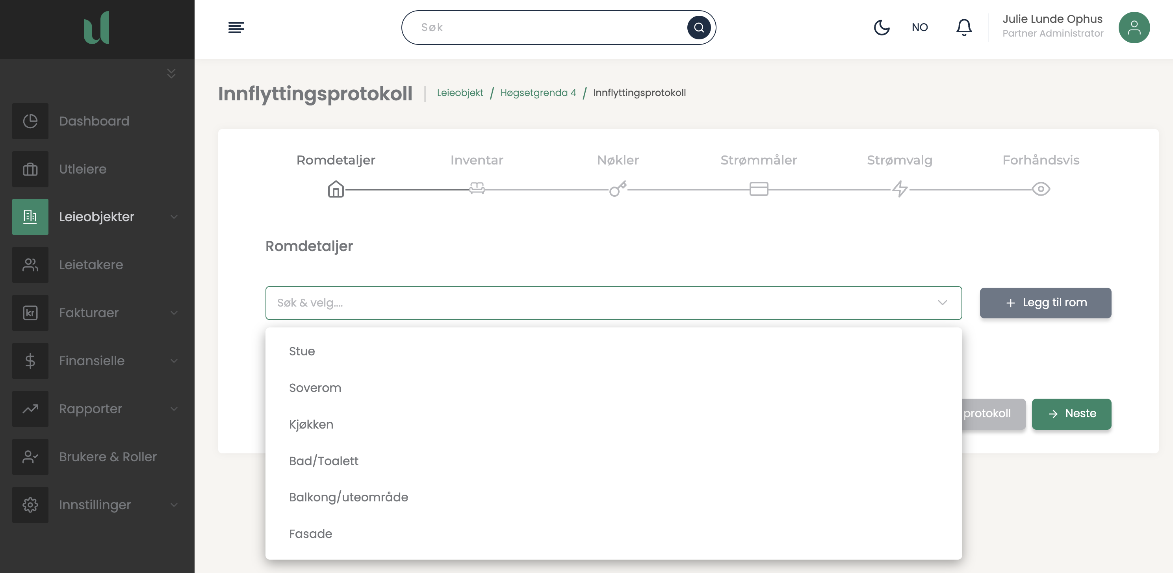The width and height of the screenshot is (1173, 573).
Task: Follow the Høgsetgrenda 4 breadcrumb link
Action: [538, 93]
